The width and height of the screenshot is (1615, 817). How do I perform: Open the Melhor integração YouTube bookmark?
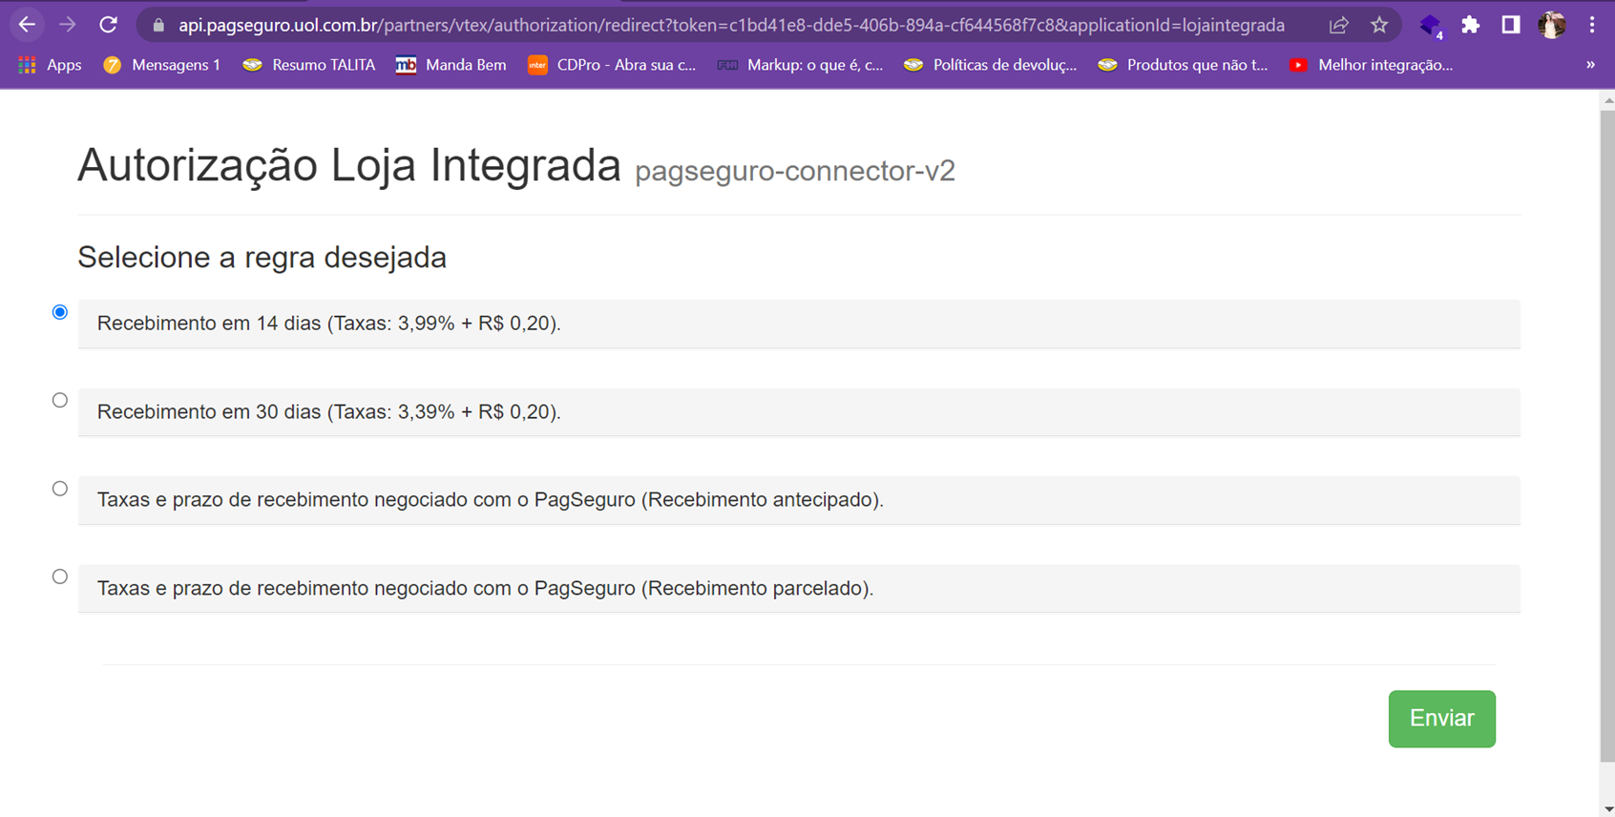coord(1371,65)
